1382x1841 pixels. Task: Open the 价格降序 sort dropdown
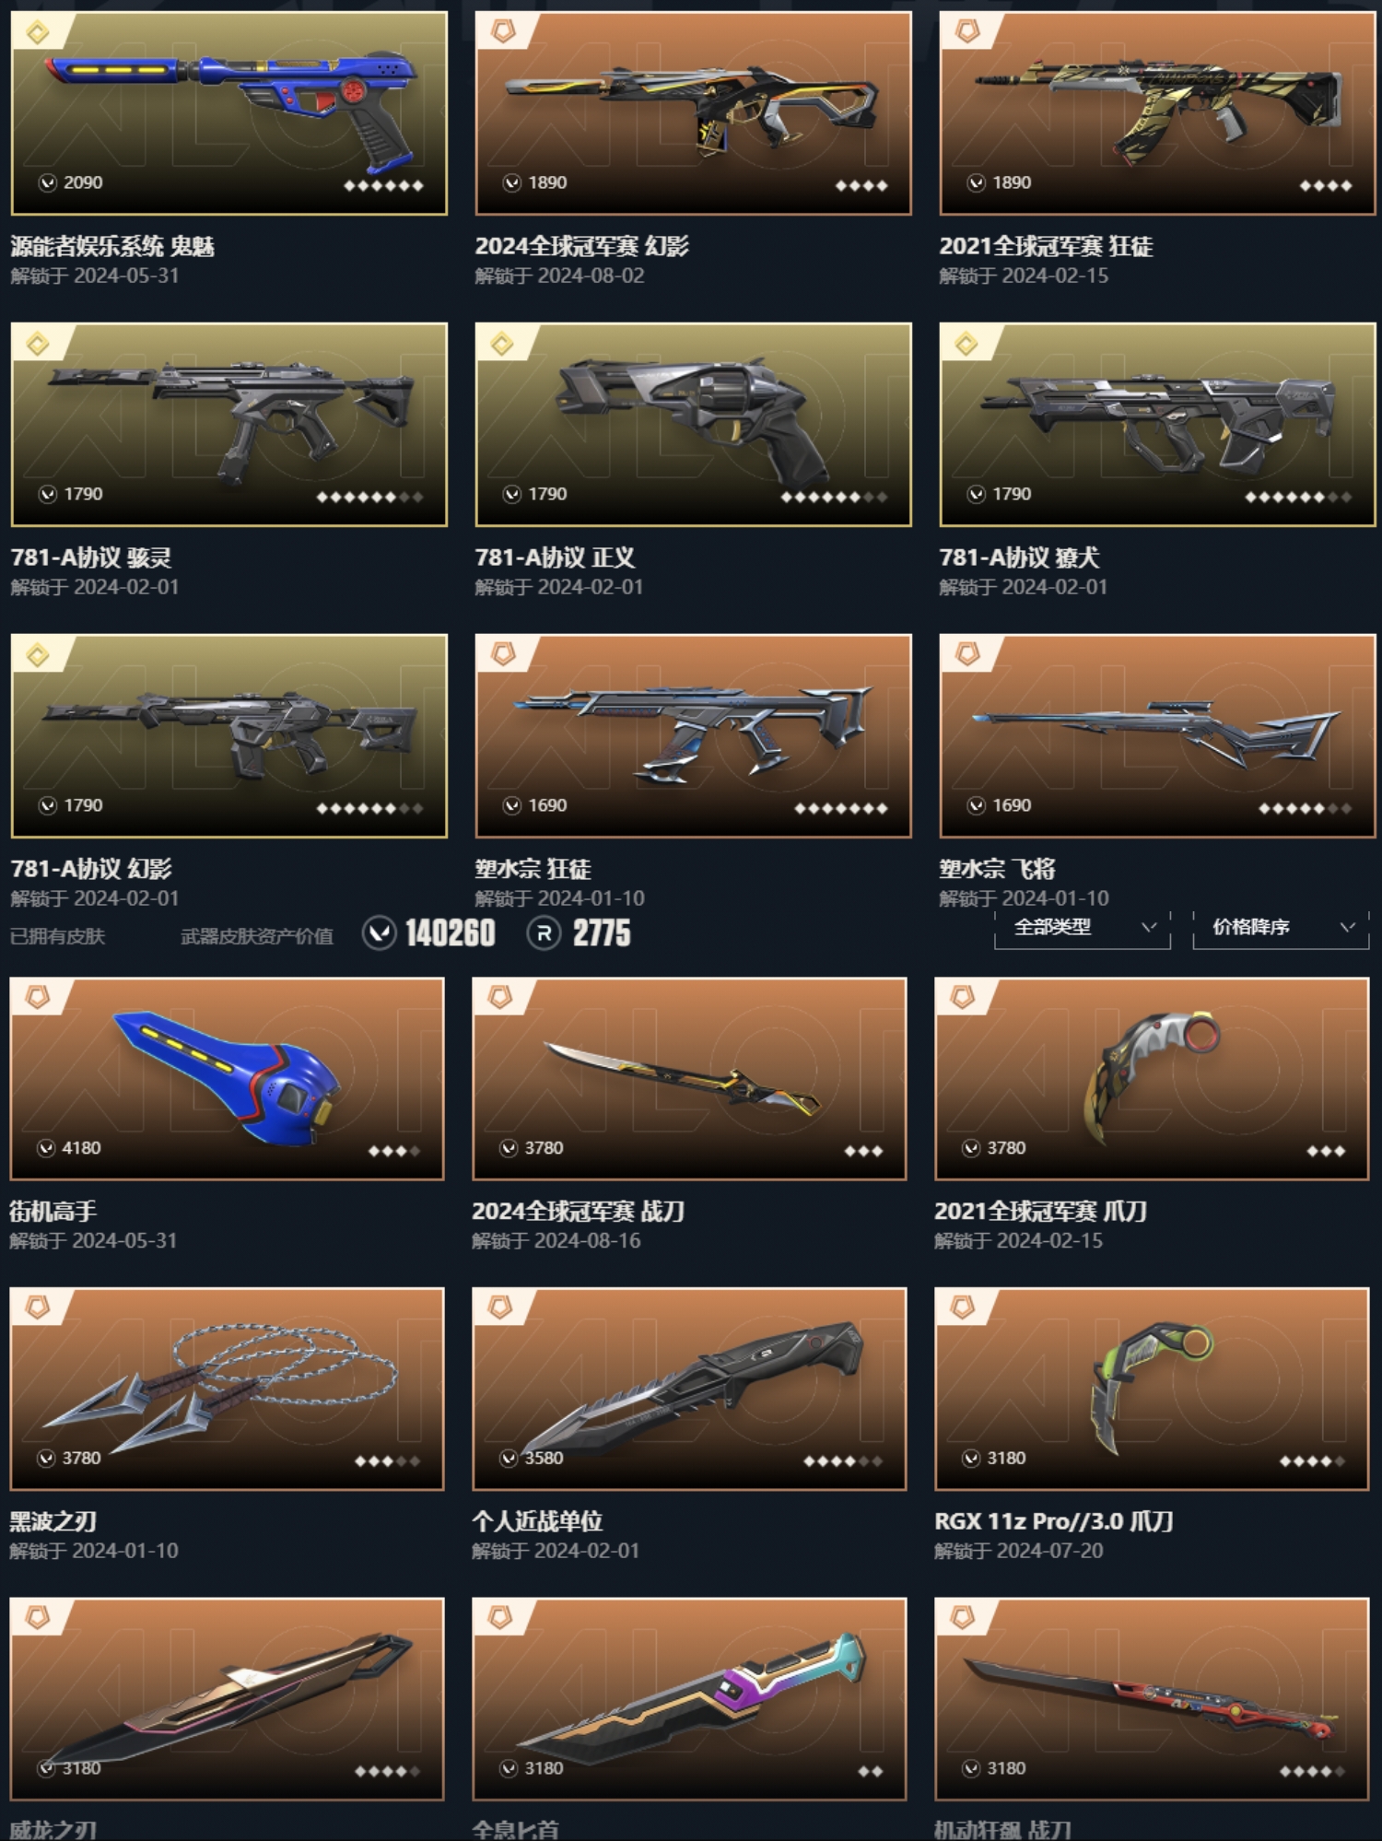pyautogui.click(x=1281, y=928)
